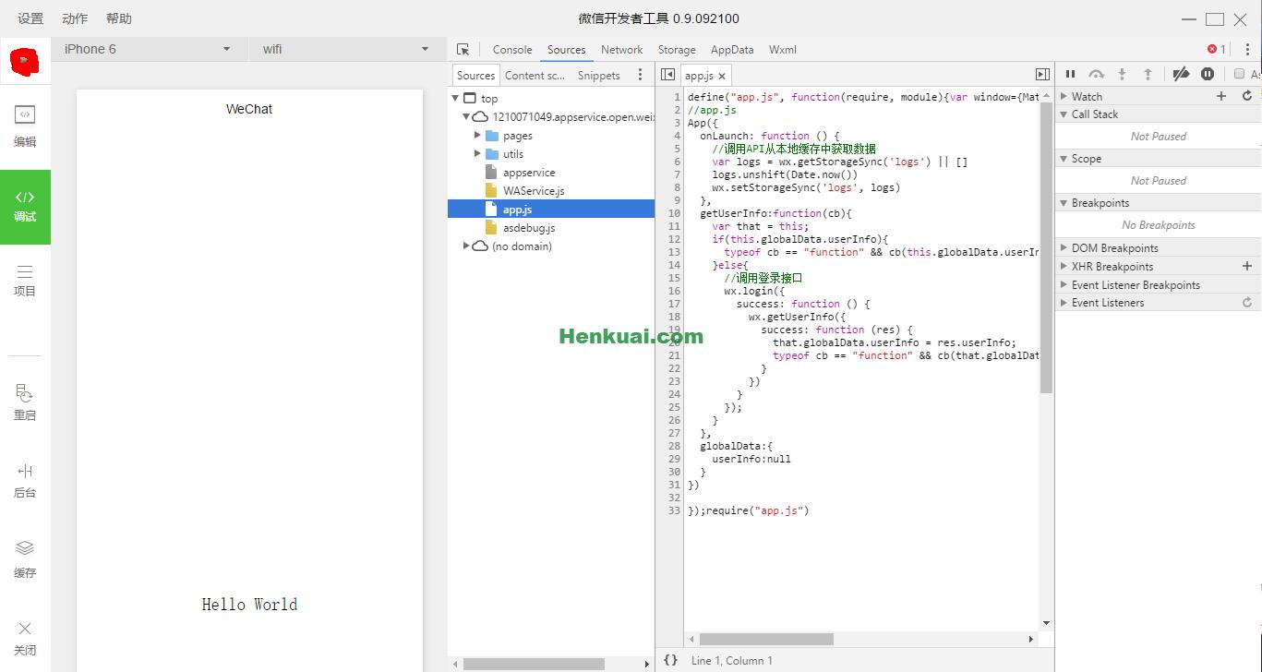
Task: Click the 关闭 (close project) sidebar icon
Action: [x=25, y=638]
